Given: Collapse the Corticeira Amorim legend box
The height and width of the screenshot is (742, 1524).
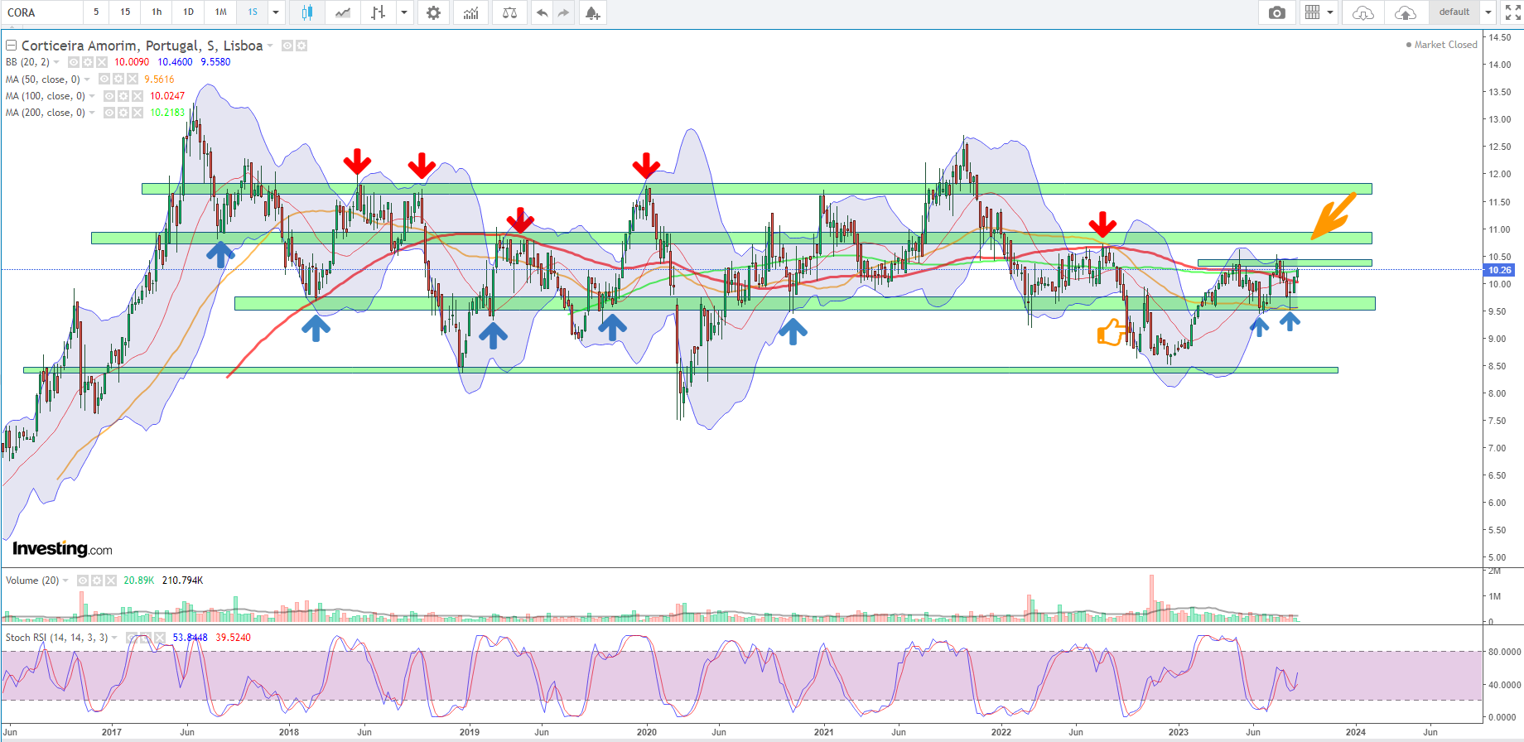Looking at the screenshot, I should pyautogui.click(x=12, y=46).
